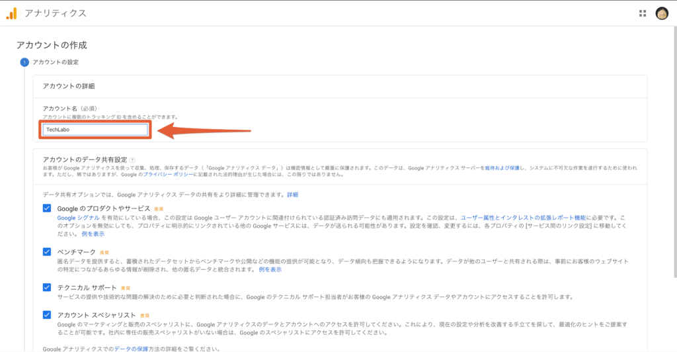Open the user profile avatar
Viewport: 677px width, 352px height.
(662, 13)
